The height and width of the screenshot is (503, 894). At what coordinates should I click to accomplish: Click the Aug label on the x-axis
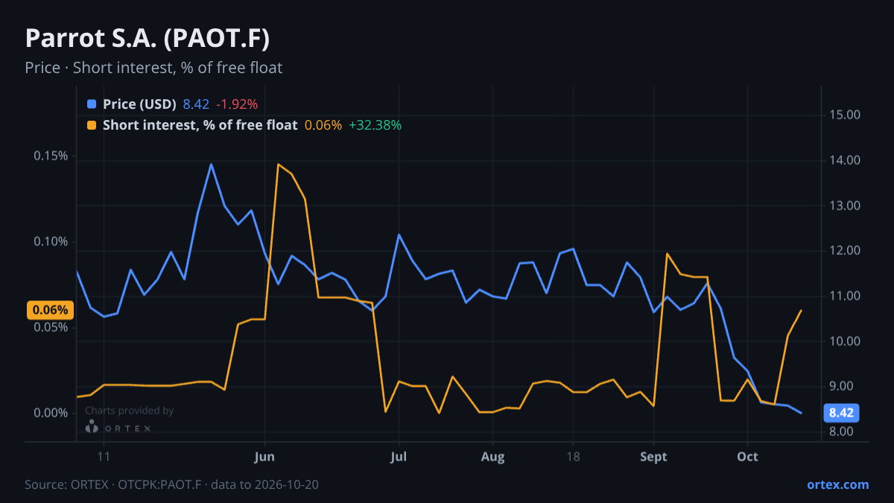[x=492, y=456]
